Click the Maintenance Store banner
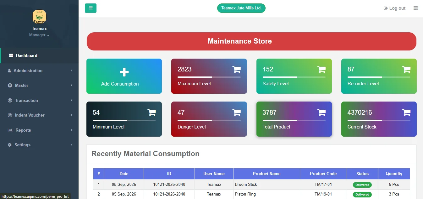 pyautogui.click(x=251, y=41)
